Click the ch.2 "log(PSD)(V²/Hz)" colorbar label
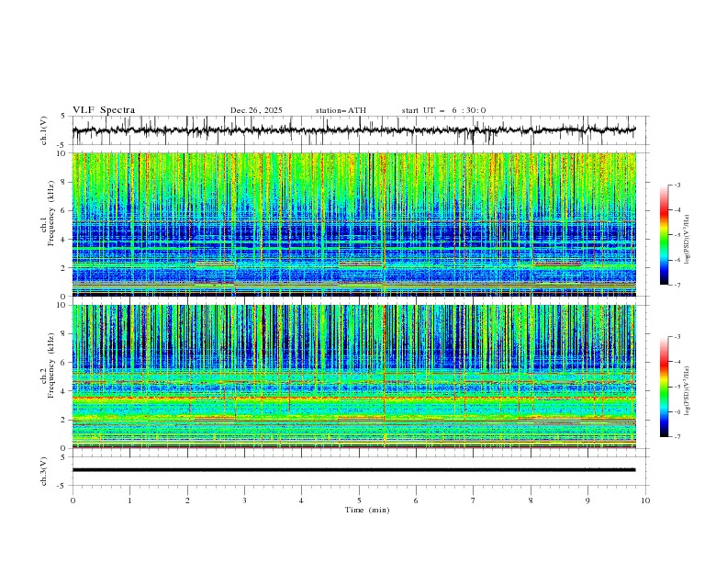Image resolution: width=727 pixels, height=562 pixels. (x=688, y=391)
